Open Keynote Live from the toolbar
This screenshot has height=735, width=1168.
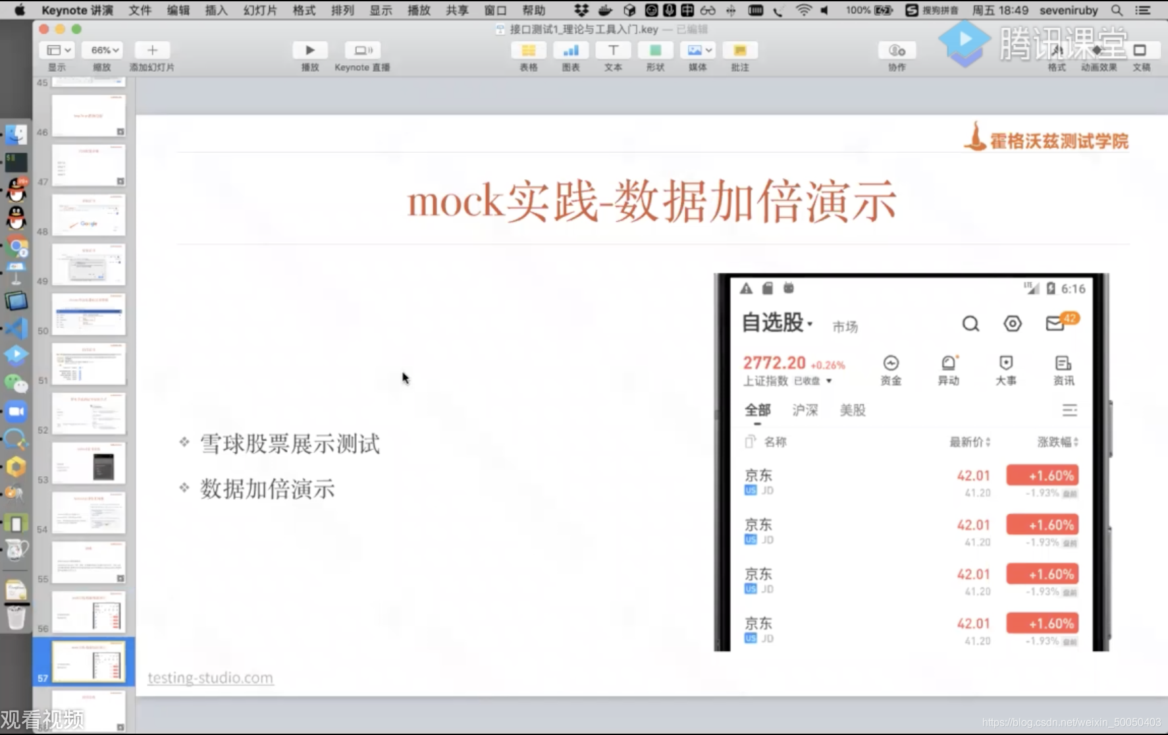pos(363,50)
